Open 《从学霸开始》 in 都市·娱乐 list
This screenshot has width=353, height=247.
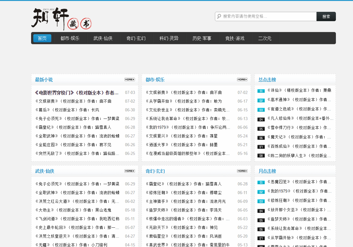coord(184,101)
